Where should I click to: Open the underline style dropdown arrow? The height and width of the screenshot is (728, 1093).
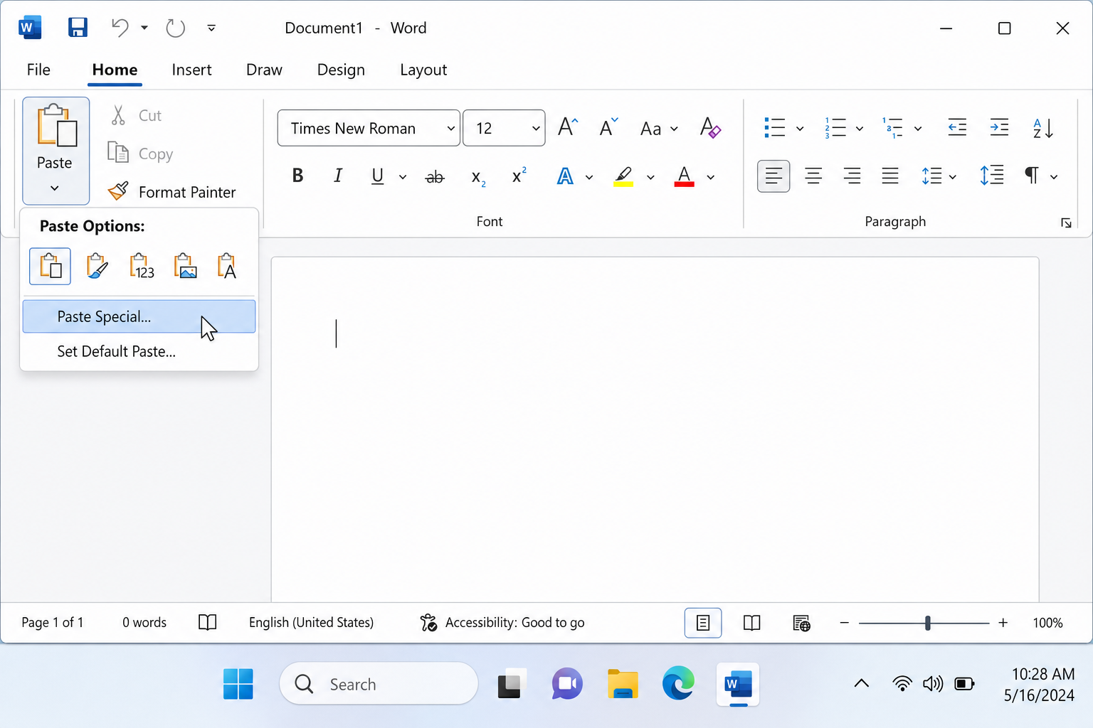[403, 177]
